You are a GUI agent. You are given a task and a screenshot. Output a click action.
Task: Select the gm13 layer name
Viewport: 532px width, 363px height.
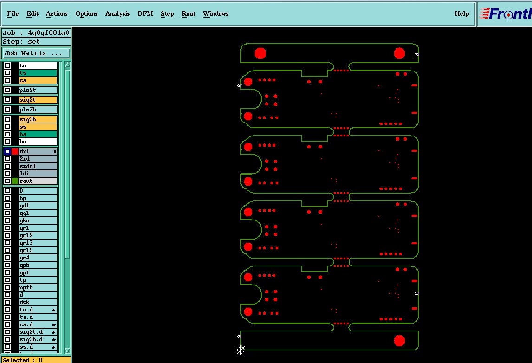click(38, 243)
